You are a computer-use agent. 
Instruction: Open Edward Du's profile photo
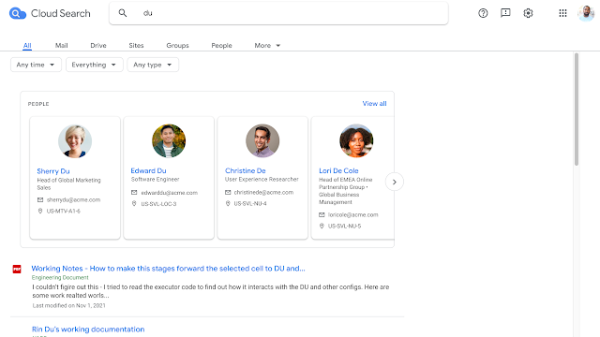pyautogui.click(x=169, y=140)
